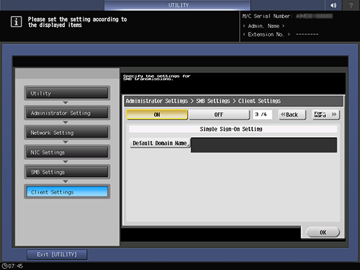
Task: Click the information icon beside the message
Action: [x=16, y=22]
